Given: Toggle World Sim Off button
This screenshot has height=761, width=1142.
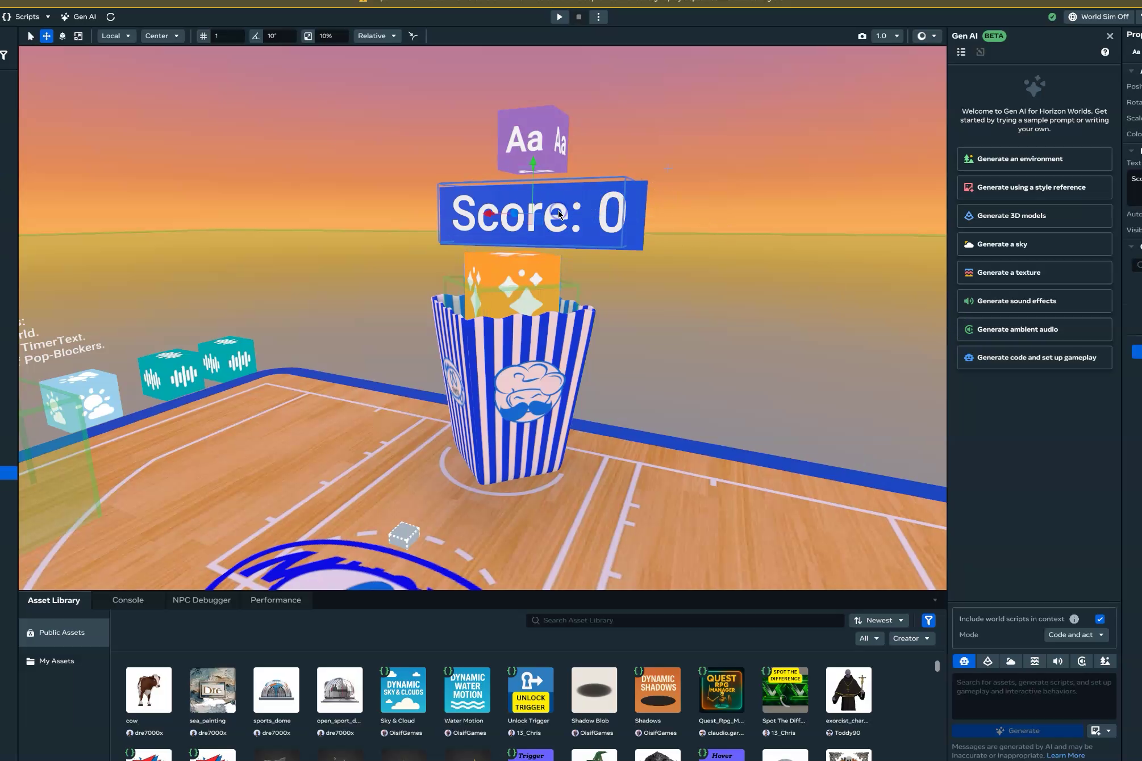Looking at the screenshot, I should (x=1099, y=16).
